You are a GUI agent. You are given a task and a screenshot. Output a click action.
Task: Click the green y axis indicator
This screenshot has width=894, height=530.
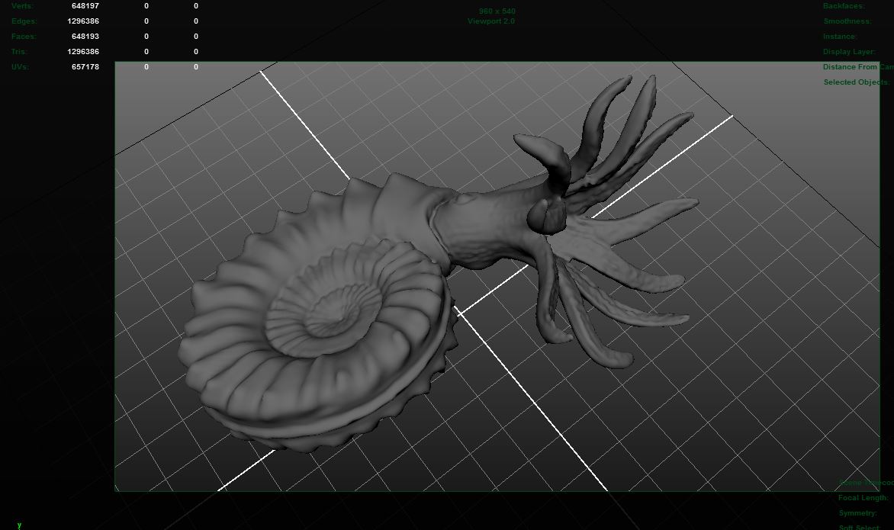click(x=19, y=525)
